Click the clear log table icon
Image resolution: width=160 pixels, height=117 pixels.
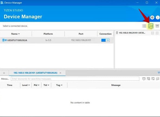point(144,79)
